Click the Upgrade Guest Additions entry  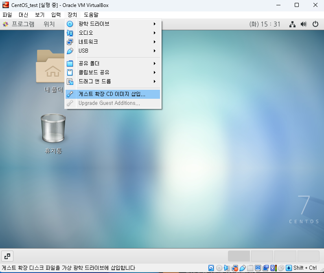click(113, 103)
